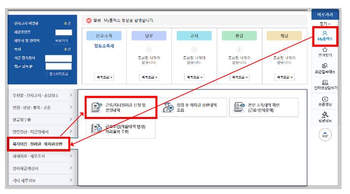Click 목록조회 + under 고지
The height and width of the screenshot is (194, 350).
point(194,77)
